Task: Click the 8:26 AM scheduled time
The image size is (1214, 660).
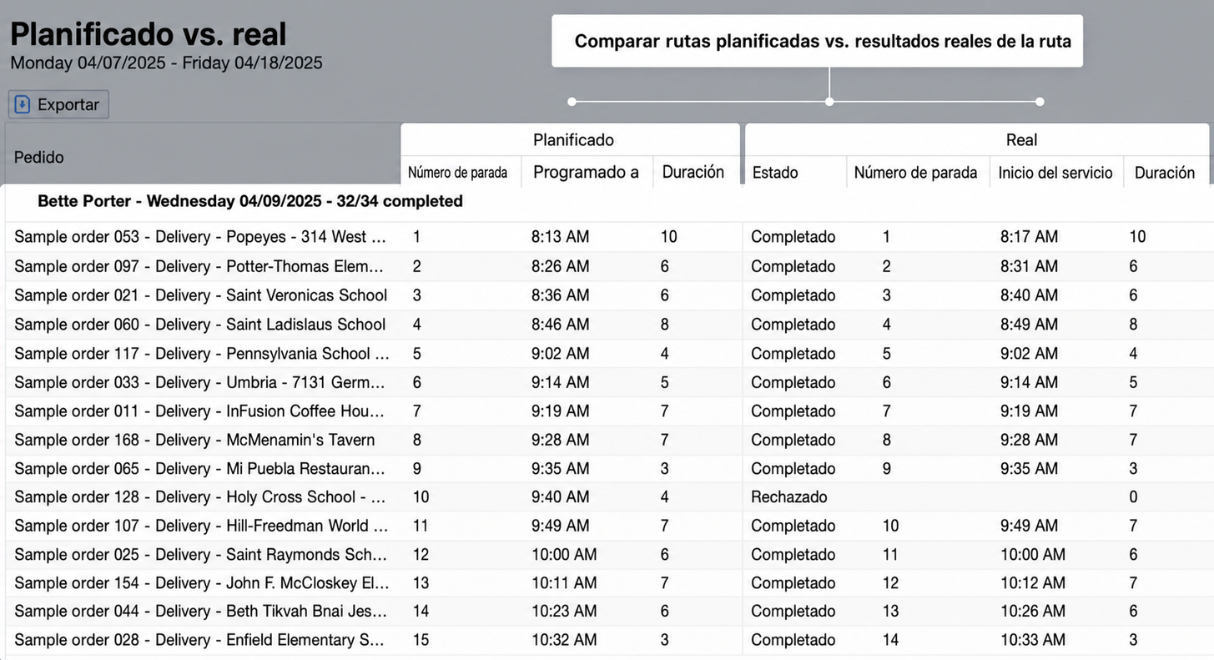Action: (x=561, y=266)
